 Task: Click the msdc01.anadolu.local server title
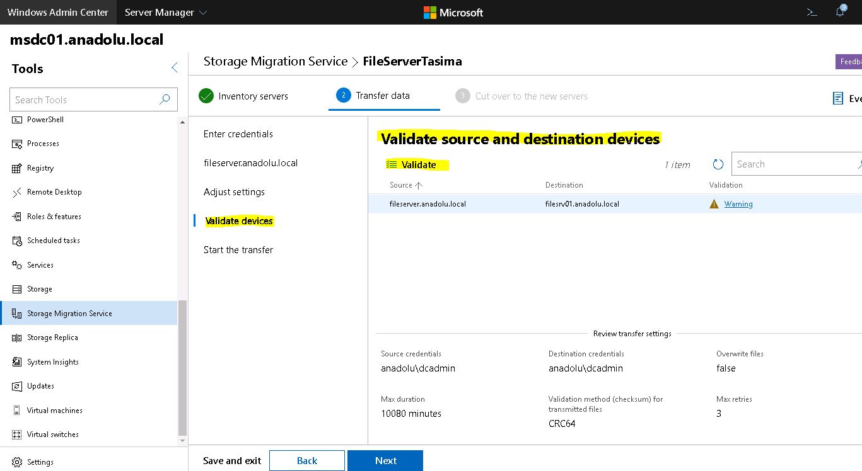(87, 40)
